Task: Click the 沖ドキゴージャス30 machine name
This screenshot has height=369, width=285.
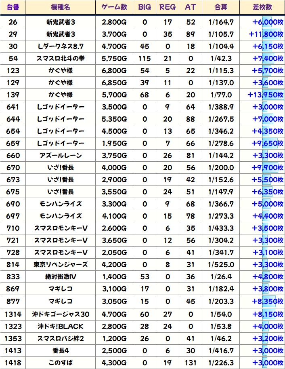Action: tap(61, 314)
